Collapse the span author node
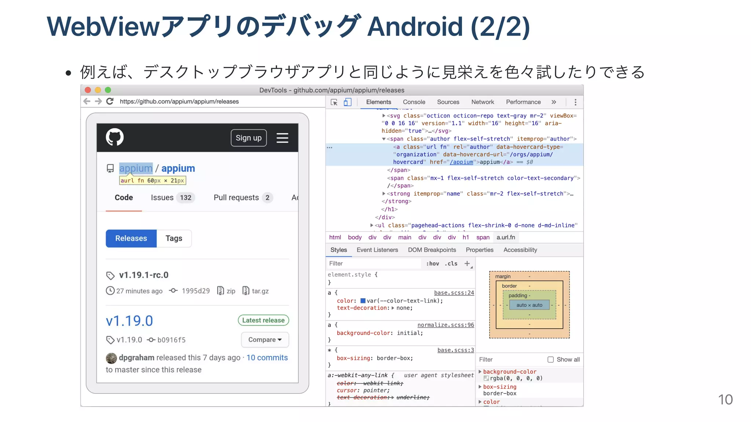The height and width of the screenshot is (422, 751). 384,139
